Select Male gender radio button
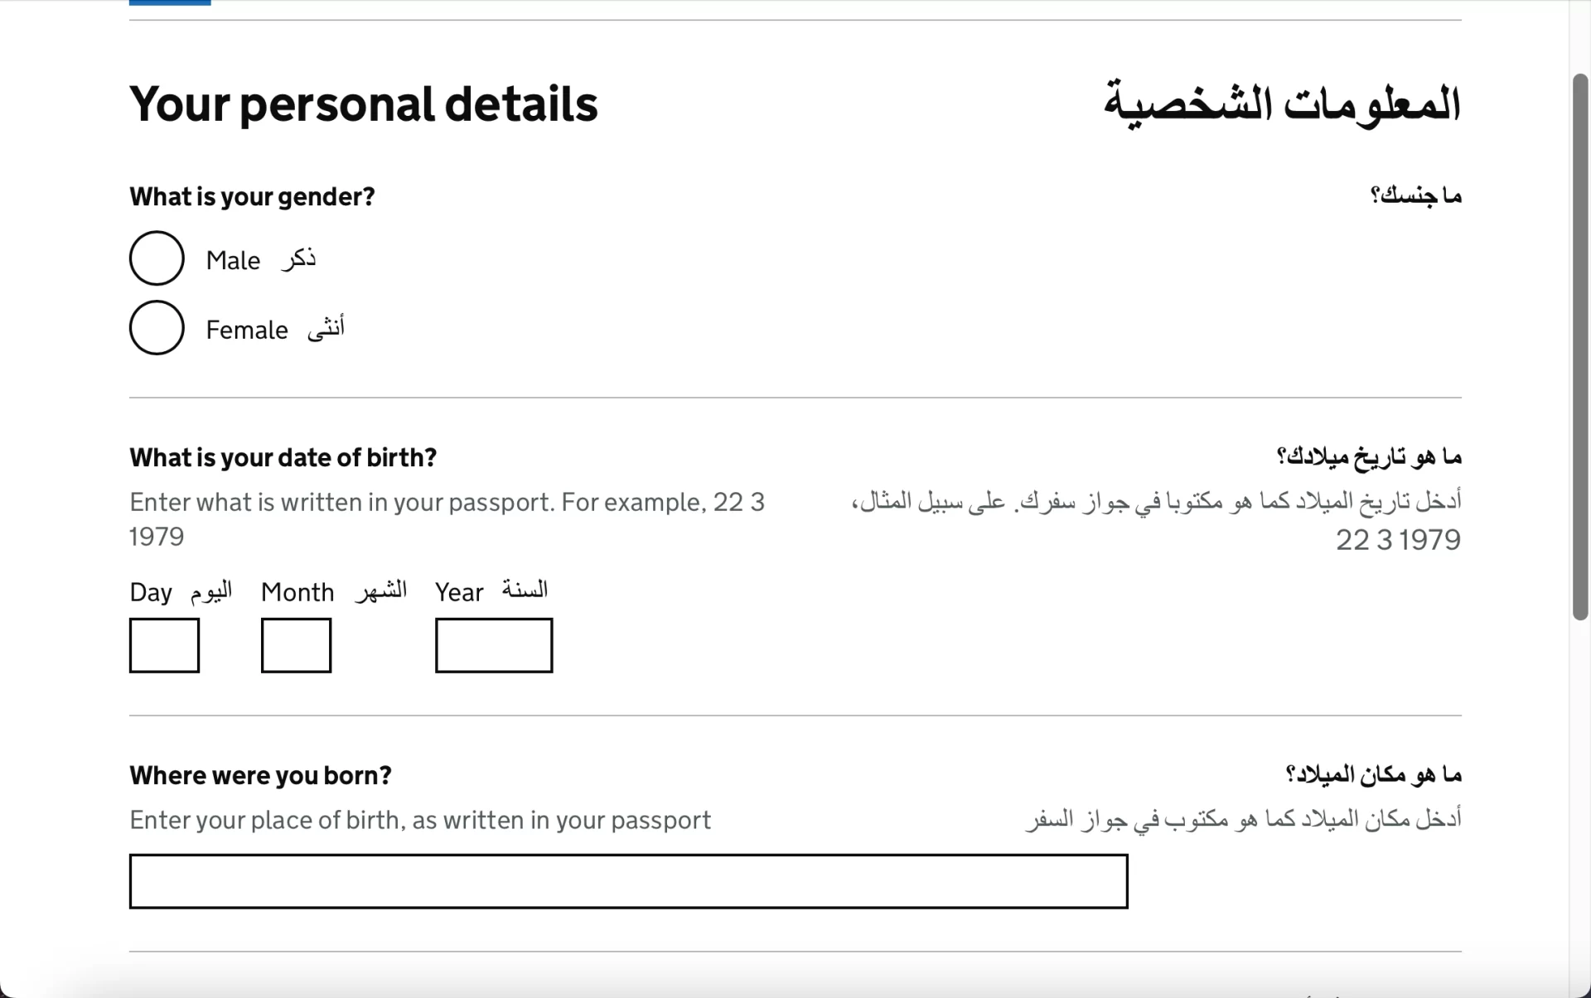The image size is (1591, 998). (x=157, y=258)
